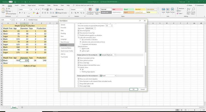Click the Cancel button
Viewport: 206px width, 112px height.
pos(142,89)
